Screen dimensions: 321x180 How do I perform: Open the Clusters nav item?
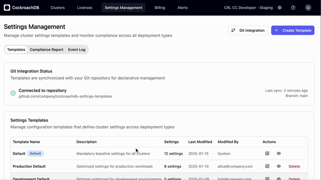point(58,8)
